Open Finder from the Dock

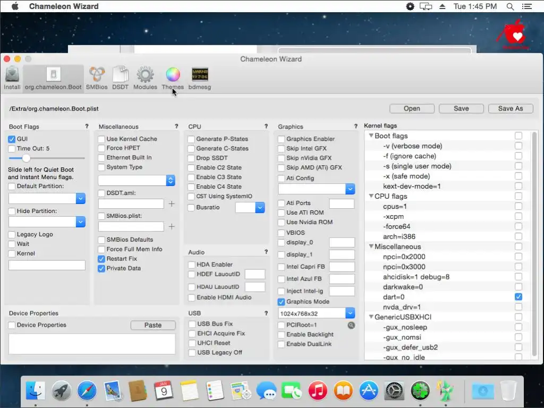click(36, 390)
